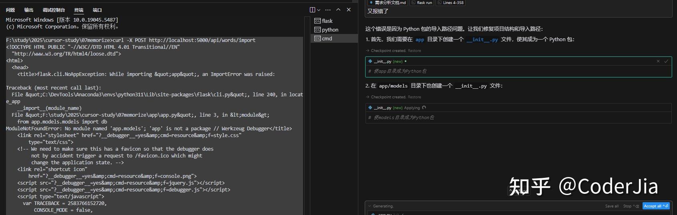Restore the first checkpoint
The height and width of the screenshot is (215, 677).
point(414,51)
